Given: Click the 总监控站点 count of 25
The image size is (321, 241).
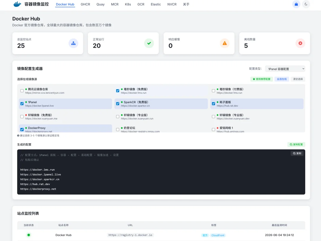Looking at the screenshot, I should pyautogui.click(x=21, y=46).
